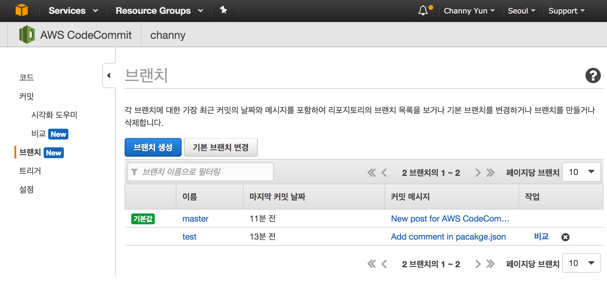Open notifications bell icon
607x282 pixels.
click(x=423, y=11)
